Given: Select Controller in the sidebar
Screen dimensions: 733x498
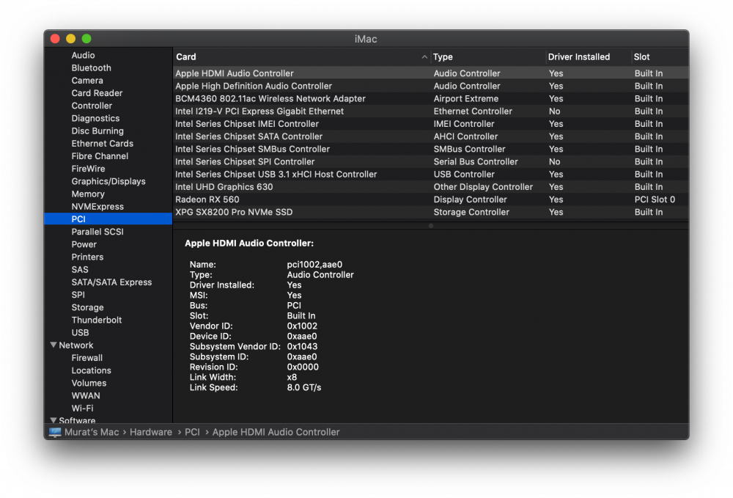Looking at the screenshot, I should coord(92,106).
